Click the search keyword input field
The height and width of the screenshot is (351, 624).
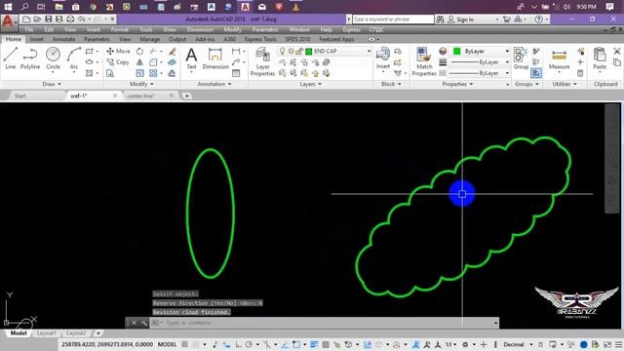pos(393,19)
